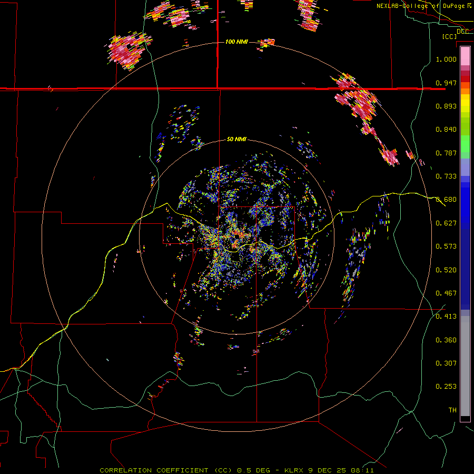
Task: Click the [CC] legend heading
Action: coord(450,36)
